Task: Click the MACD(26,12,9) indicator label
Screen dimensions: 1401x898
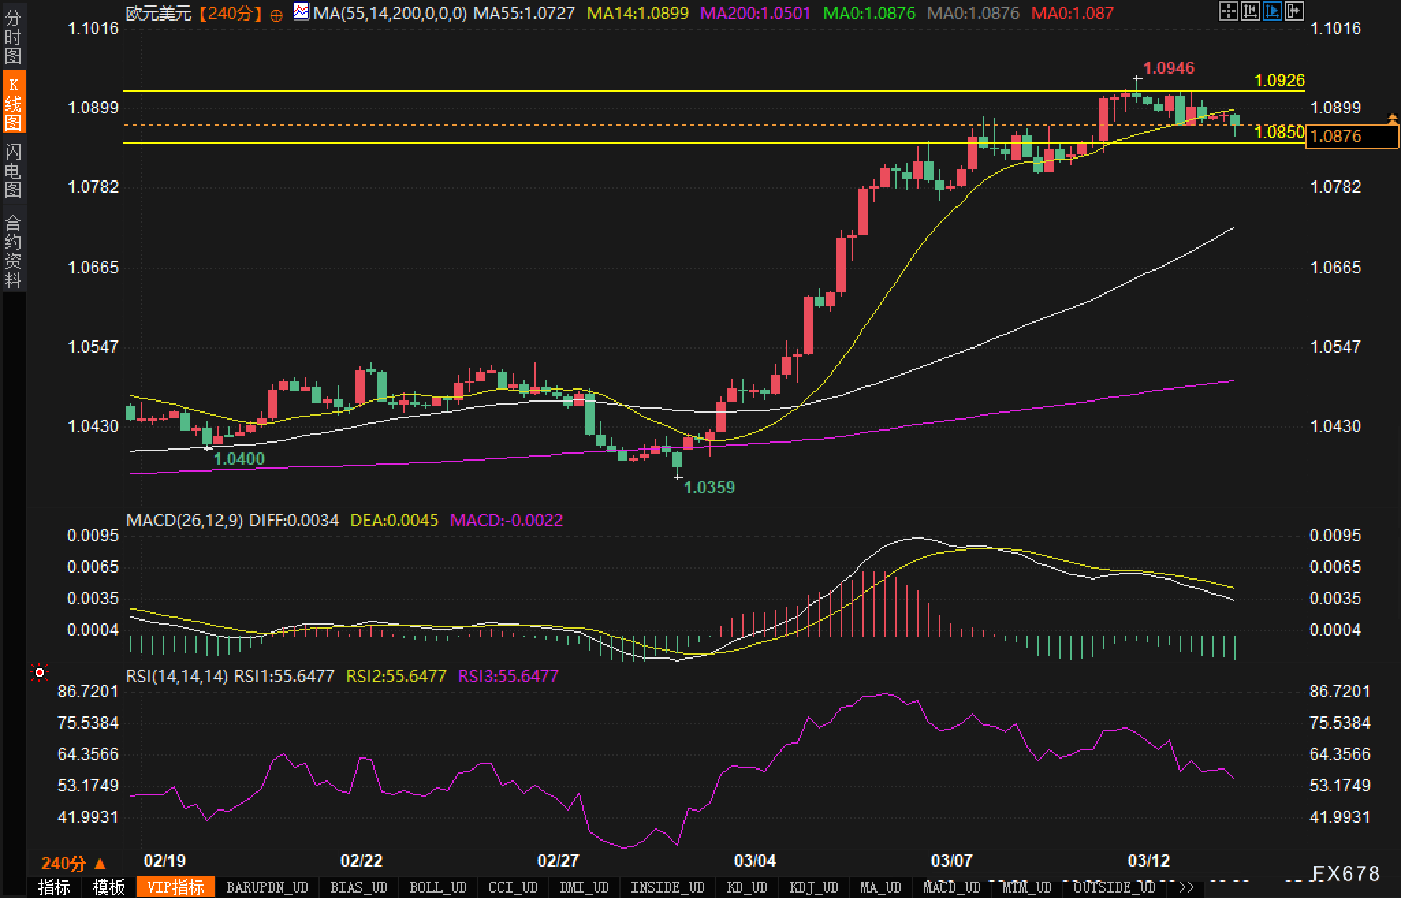Action: [x=185, y=520]
